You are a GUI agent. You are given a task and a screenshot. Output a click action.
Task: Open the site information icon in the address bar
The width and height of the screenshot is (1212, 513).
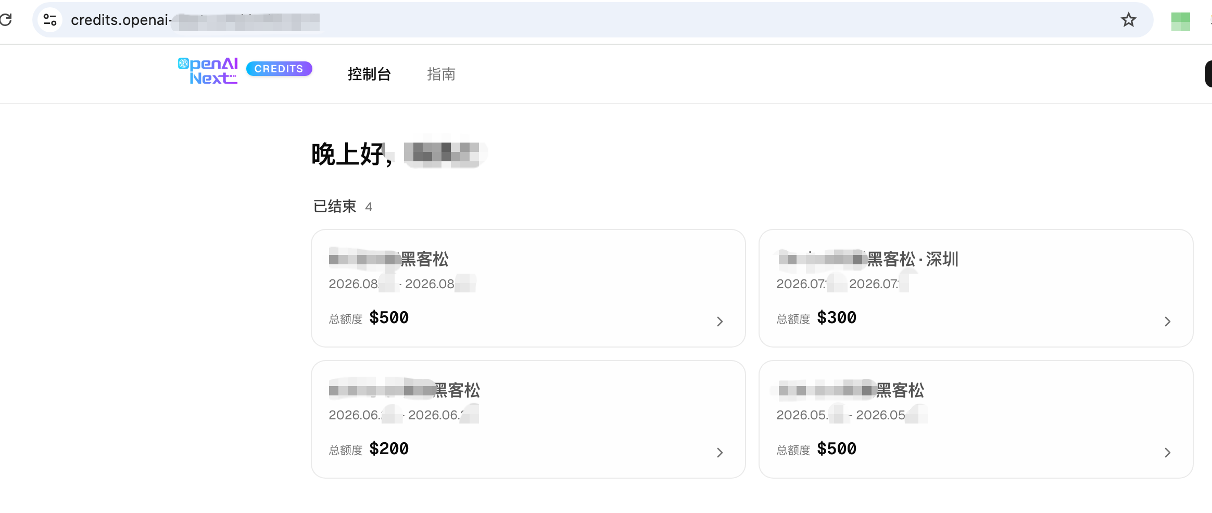[x=50, y=20]
